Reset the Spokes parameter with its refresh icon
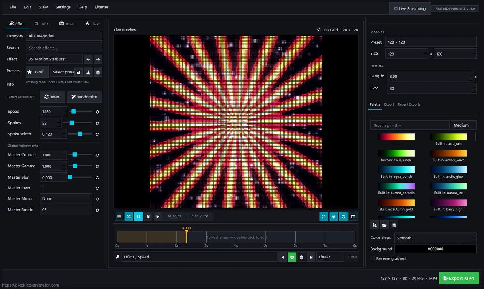484x289 pixels. pos(98,123)
